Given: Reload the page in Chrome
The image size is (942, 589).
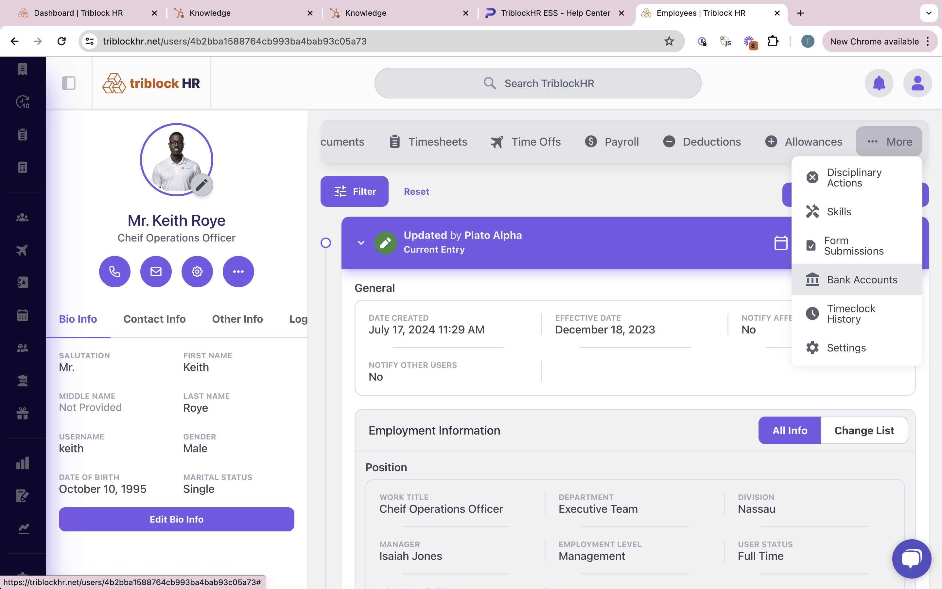Looking at the screenshot, I should pos(61,41).
